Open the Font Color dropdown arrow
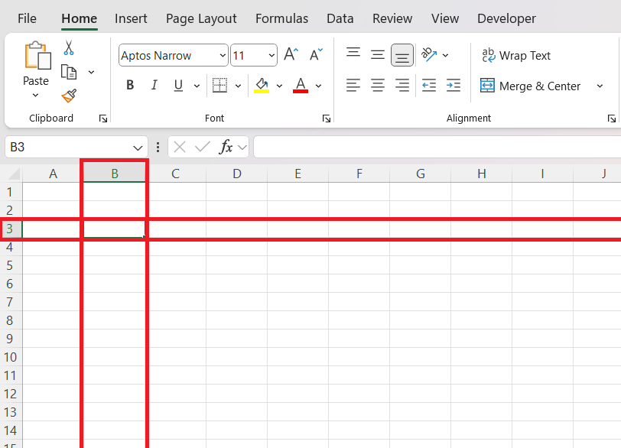 [x=318, y=86]
